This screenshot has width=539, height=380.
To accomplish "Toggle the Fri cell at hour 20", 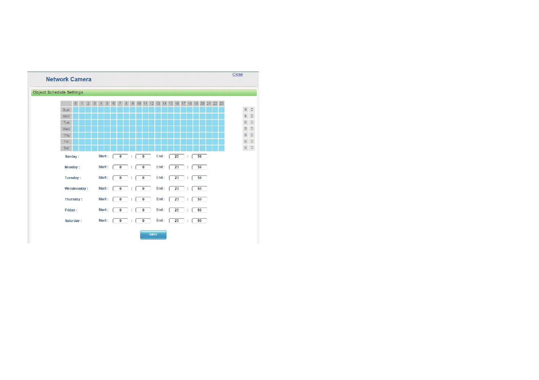I will (x=202, y=141).
